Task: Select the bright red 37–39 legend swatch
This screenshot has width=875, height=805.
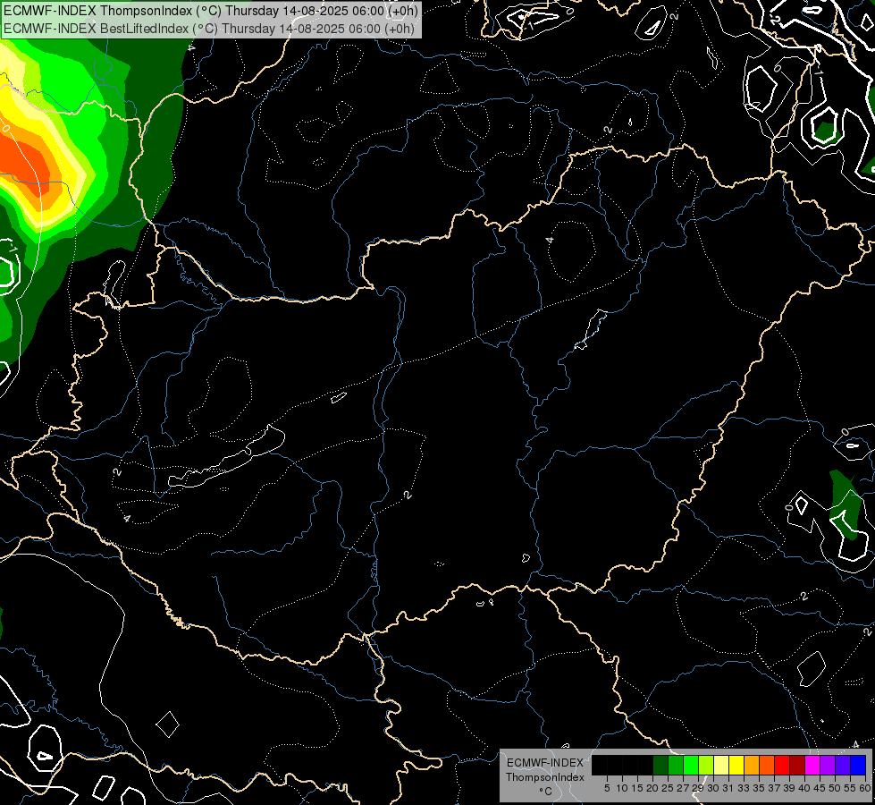Action: tap(782, 765)
